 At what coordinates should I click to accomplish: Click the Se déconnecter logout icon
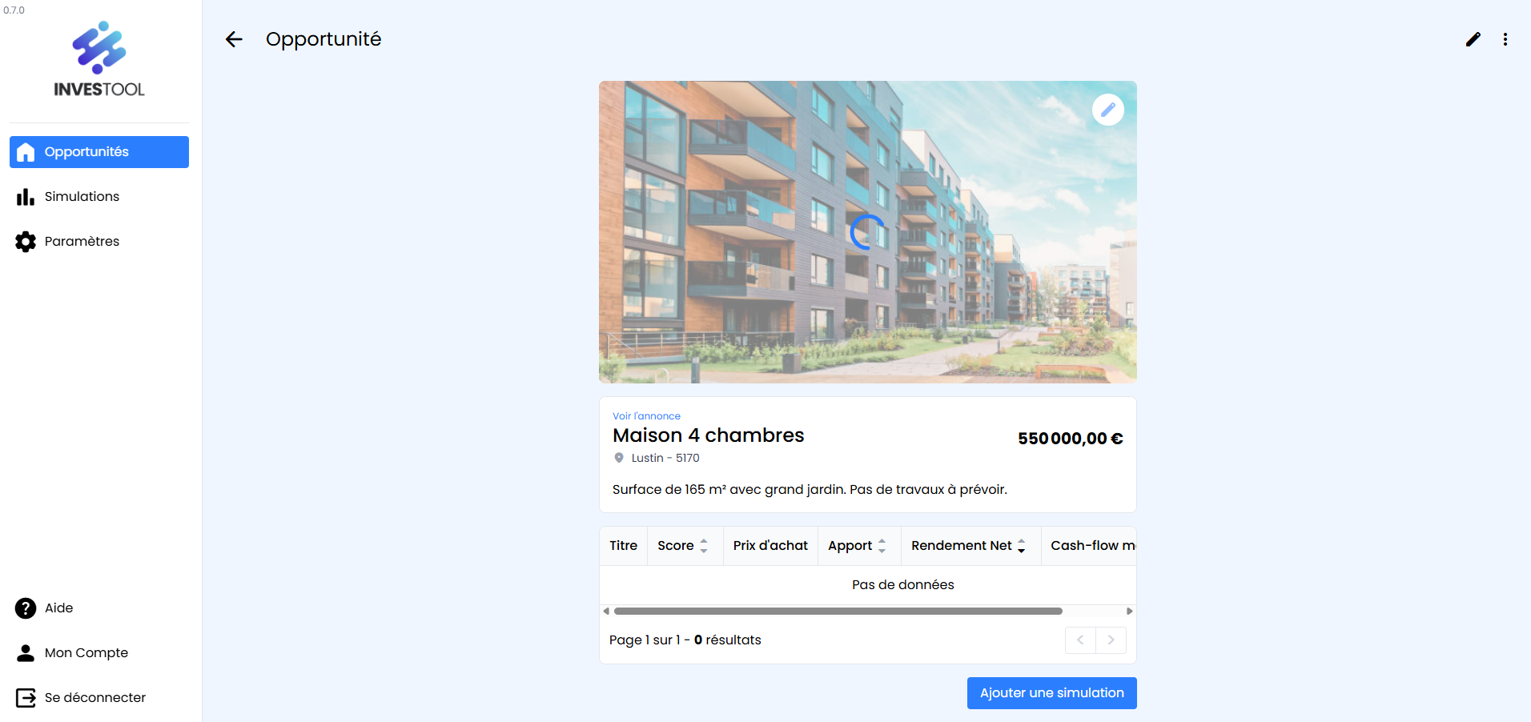(x=26, y=698)
